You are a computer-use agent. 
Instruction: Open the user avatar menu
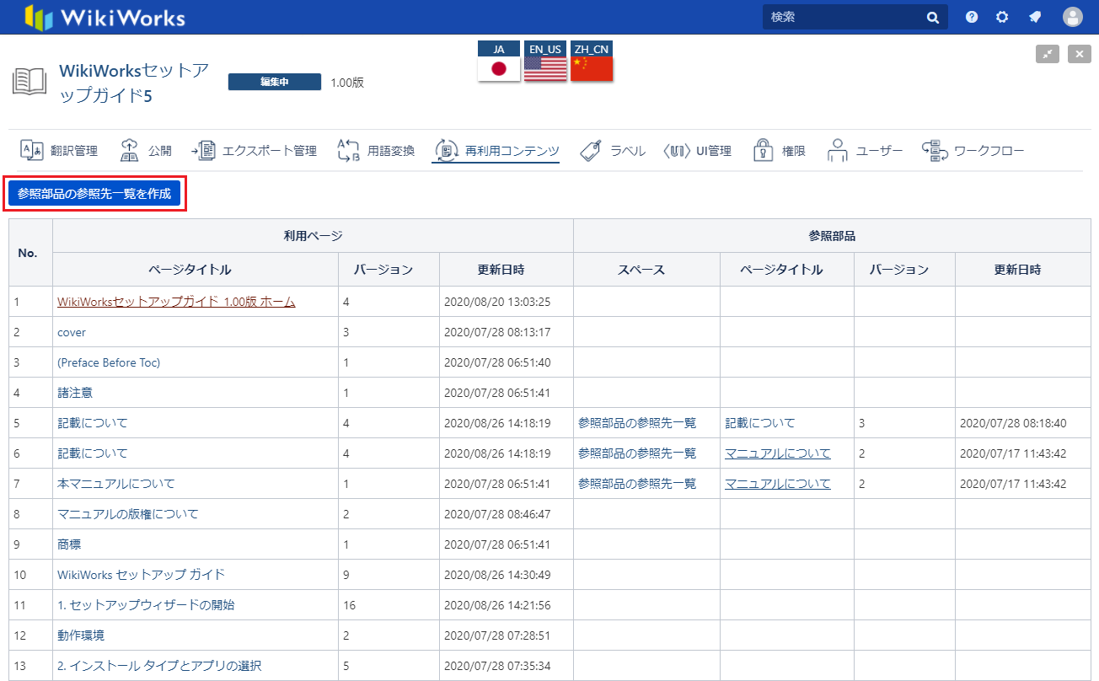1072,17
